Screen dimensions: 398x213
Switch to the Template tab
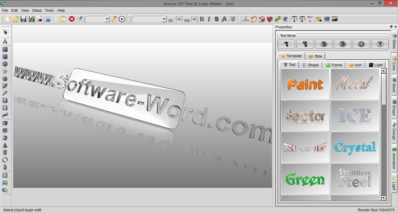tap(291, 56)
